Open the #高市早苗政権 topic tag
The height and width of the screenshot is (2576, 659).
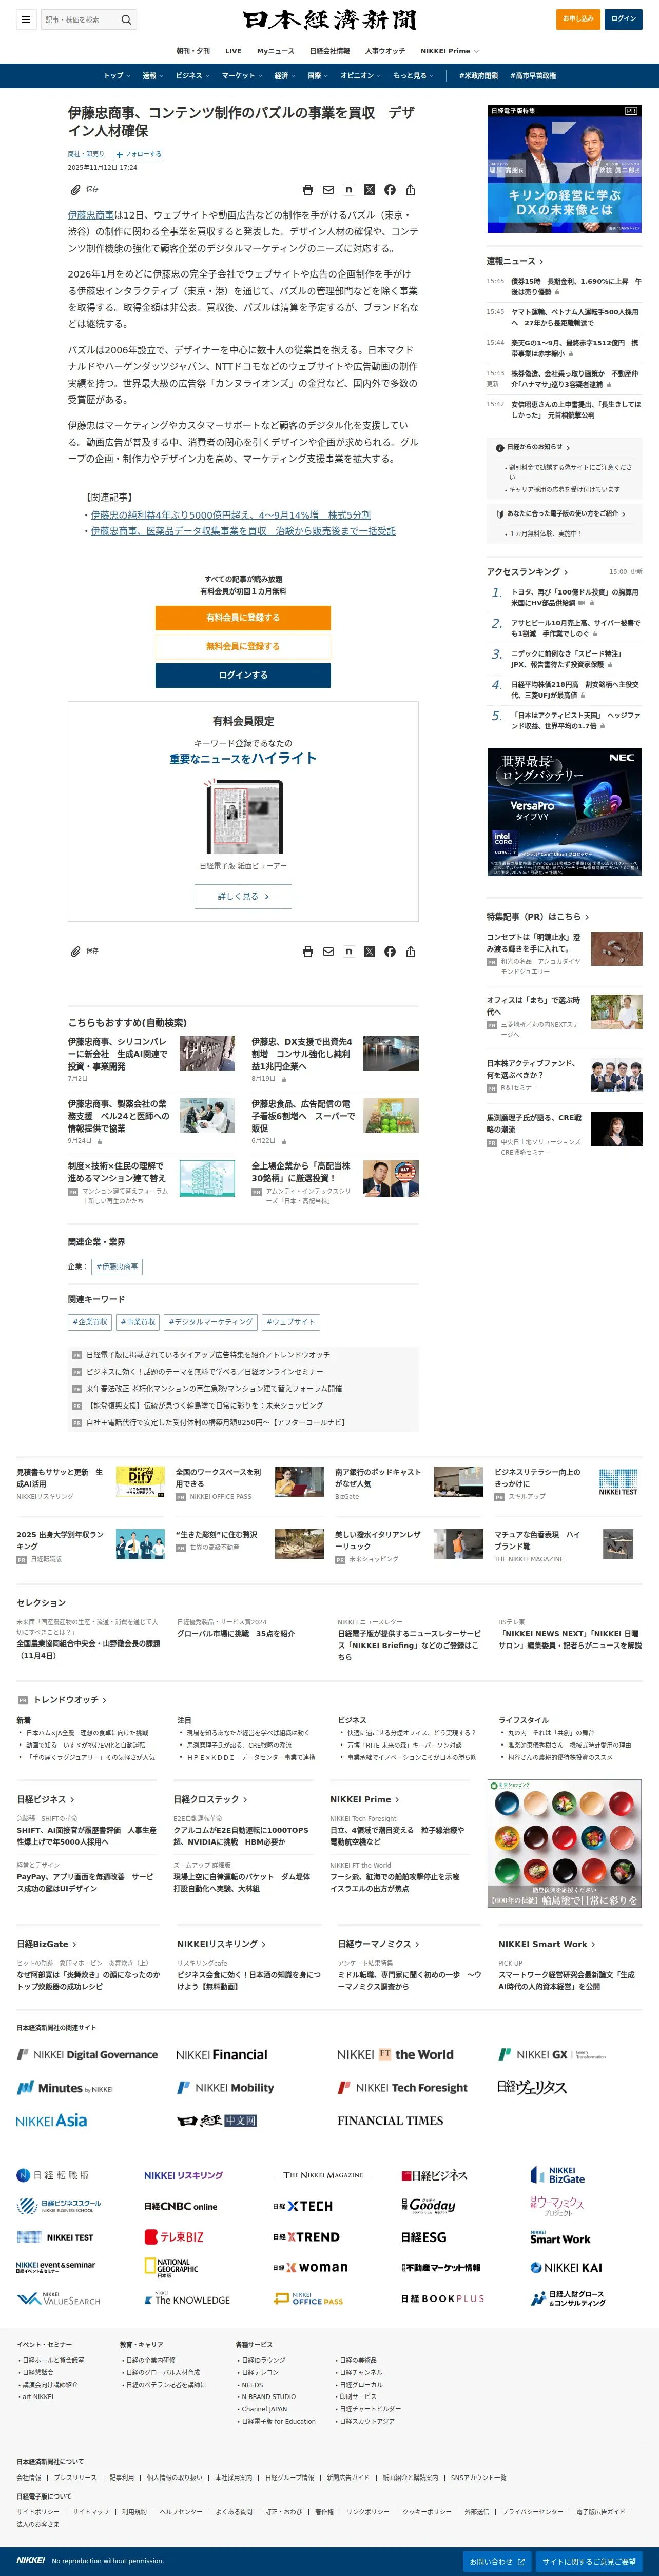coord(533,76)
